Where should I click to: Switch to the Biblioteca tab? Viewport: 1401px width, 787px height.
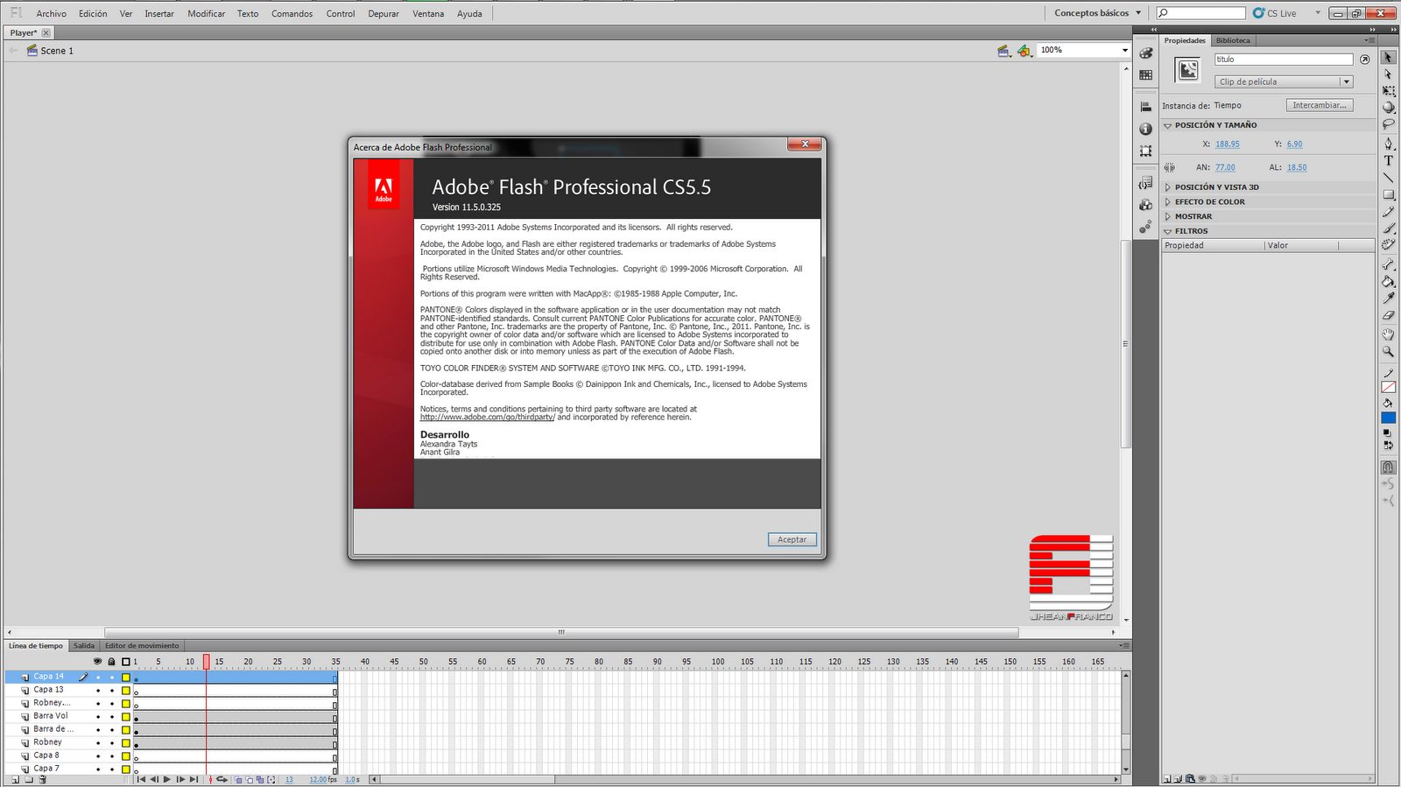[x=1233, y=40]
